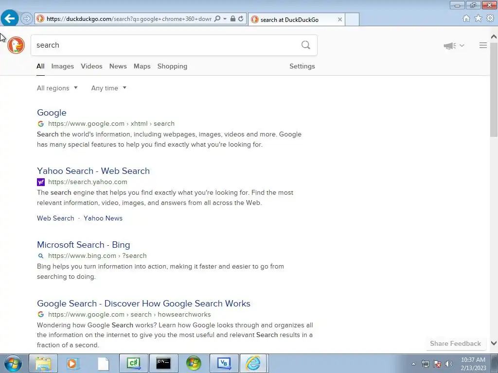Open the Windows flag orb taskbar icon
498x373 pixels.
coord(194,363)
